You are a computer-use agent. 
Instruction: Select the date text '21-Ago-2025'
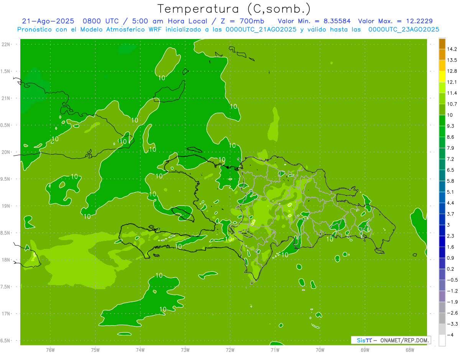click(48, 21)
